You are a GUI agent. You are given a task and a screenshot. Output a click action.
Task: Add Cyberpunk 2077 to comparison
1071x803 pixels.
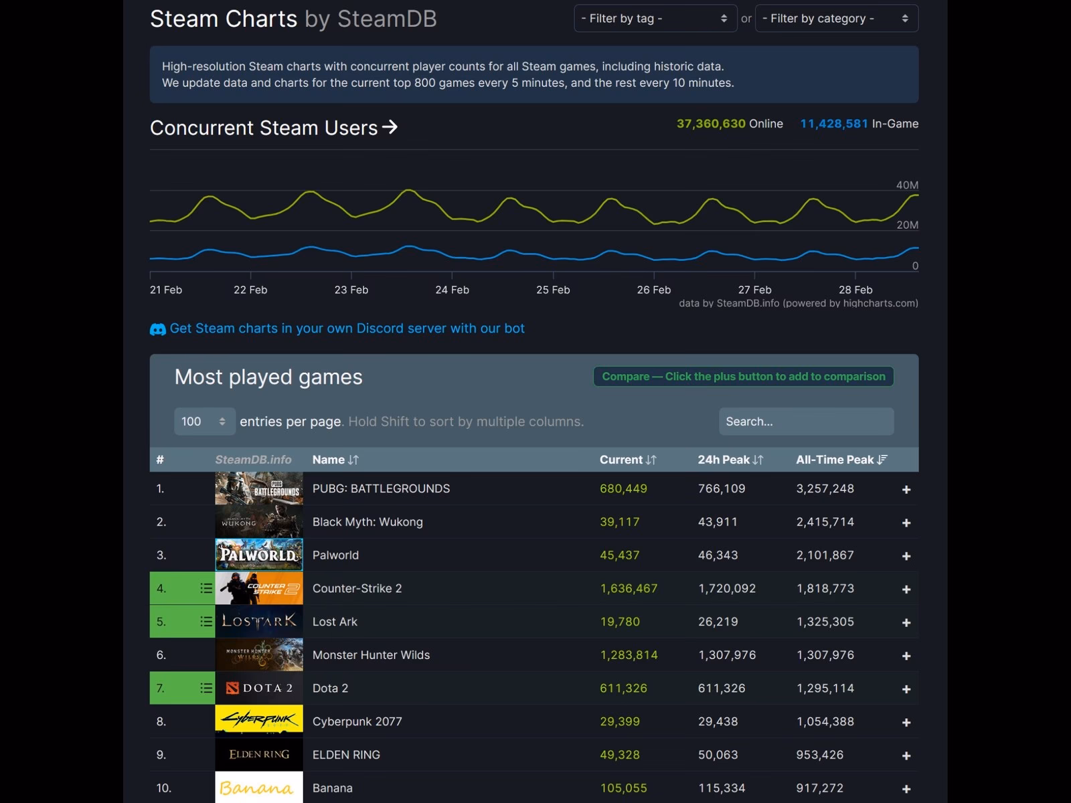[906, 723]
